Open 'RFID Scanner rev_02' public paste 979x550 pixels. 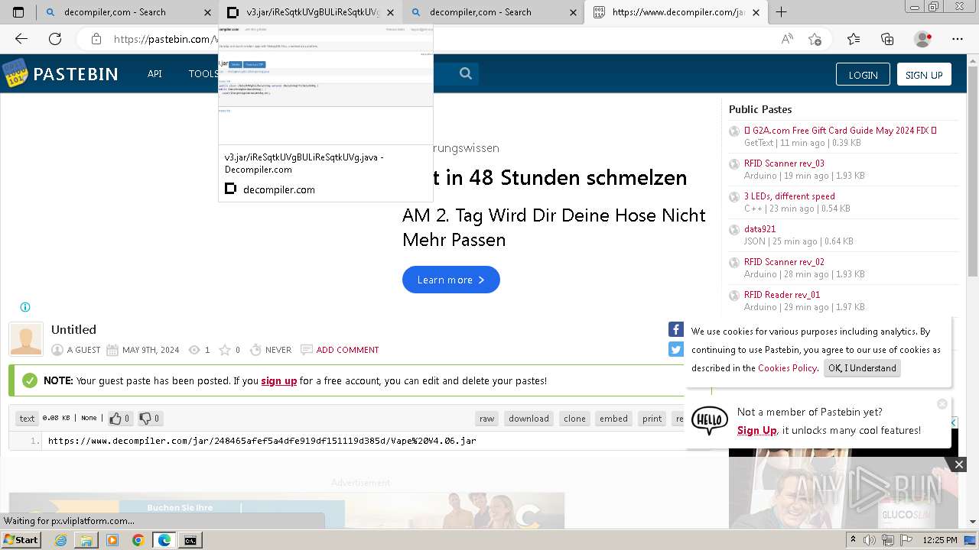pyautogui.click(x=784, y=262)
